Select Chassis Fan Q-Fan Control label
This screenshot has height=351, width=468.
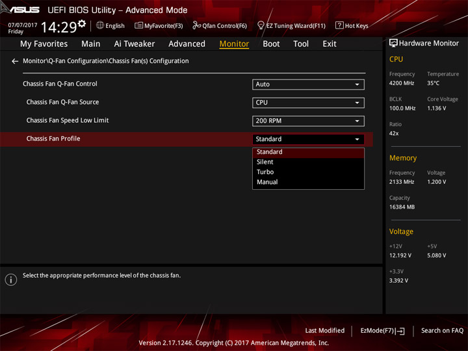coord(60,84)
